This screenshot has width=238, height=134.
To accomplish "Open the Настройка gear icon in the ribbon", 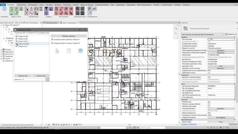I will (x=4, y=9).
